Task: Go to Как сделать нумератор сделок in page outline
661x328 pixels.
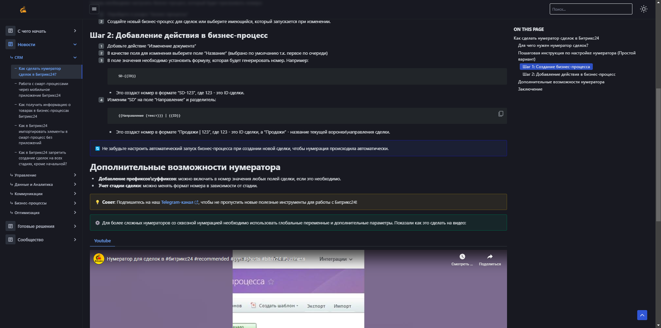Action: click(556, 38)
